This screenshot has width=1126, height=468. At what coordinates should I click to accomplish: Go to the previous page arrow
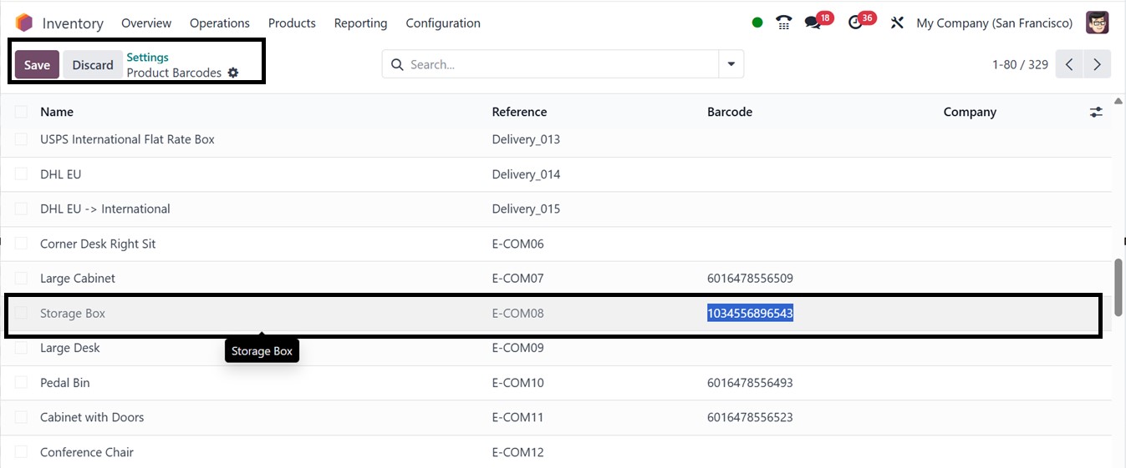click(x=1069, y=64)
